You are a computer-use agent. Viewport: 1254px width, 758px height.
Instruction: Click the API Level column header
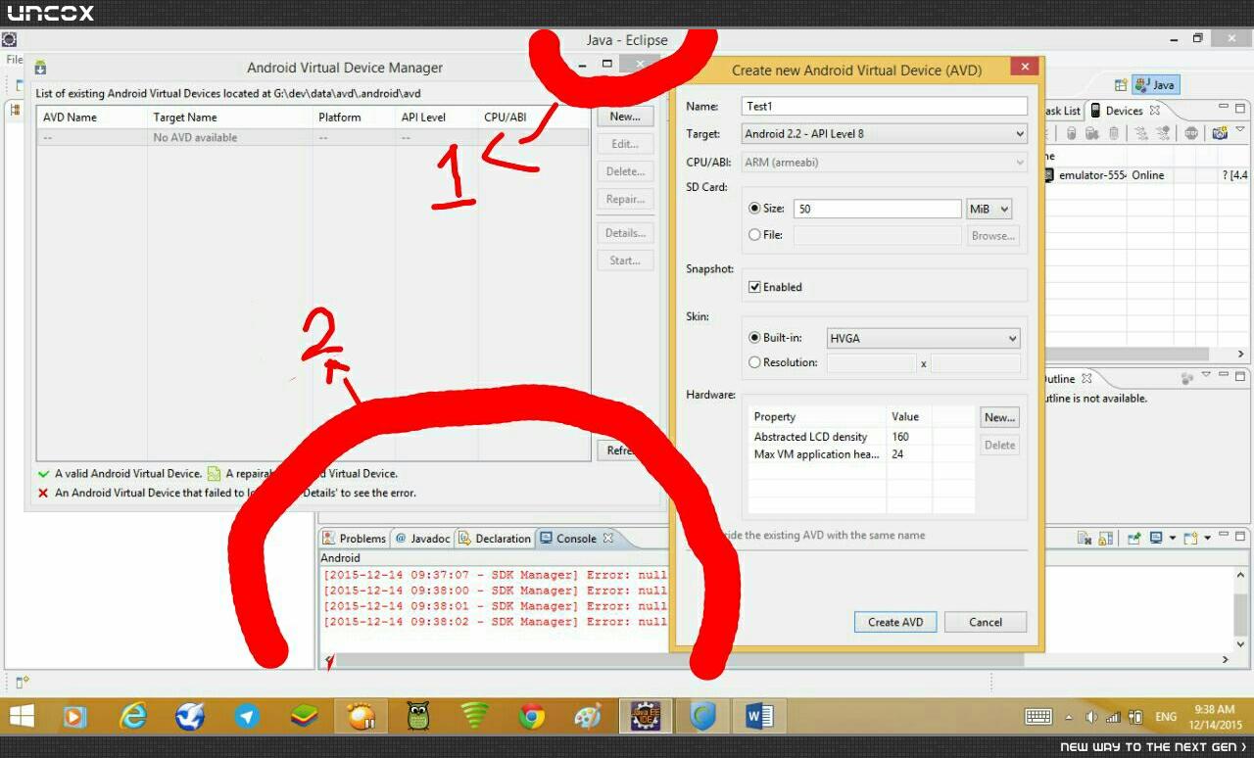[437, 118]
